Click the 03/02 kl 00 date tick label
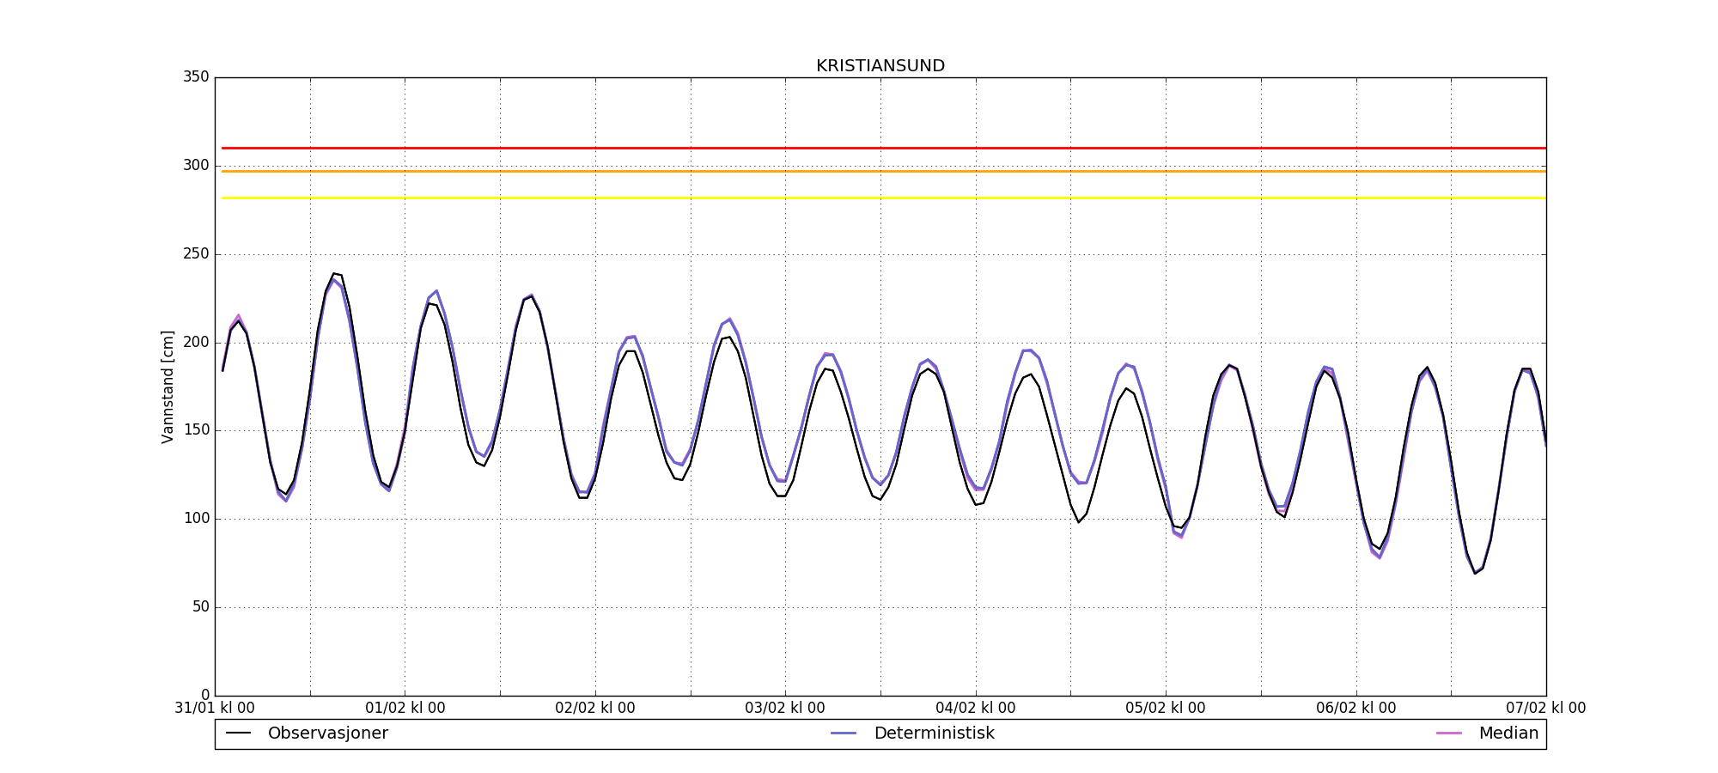The height and width of the screenshot is (773, 1718). 785,709
